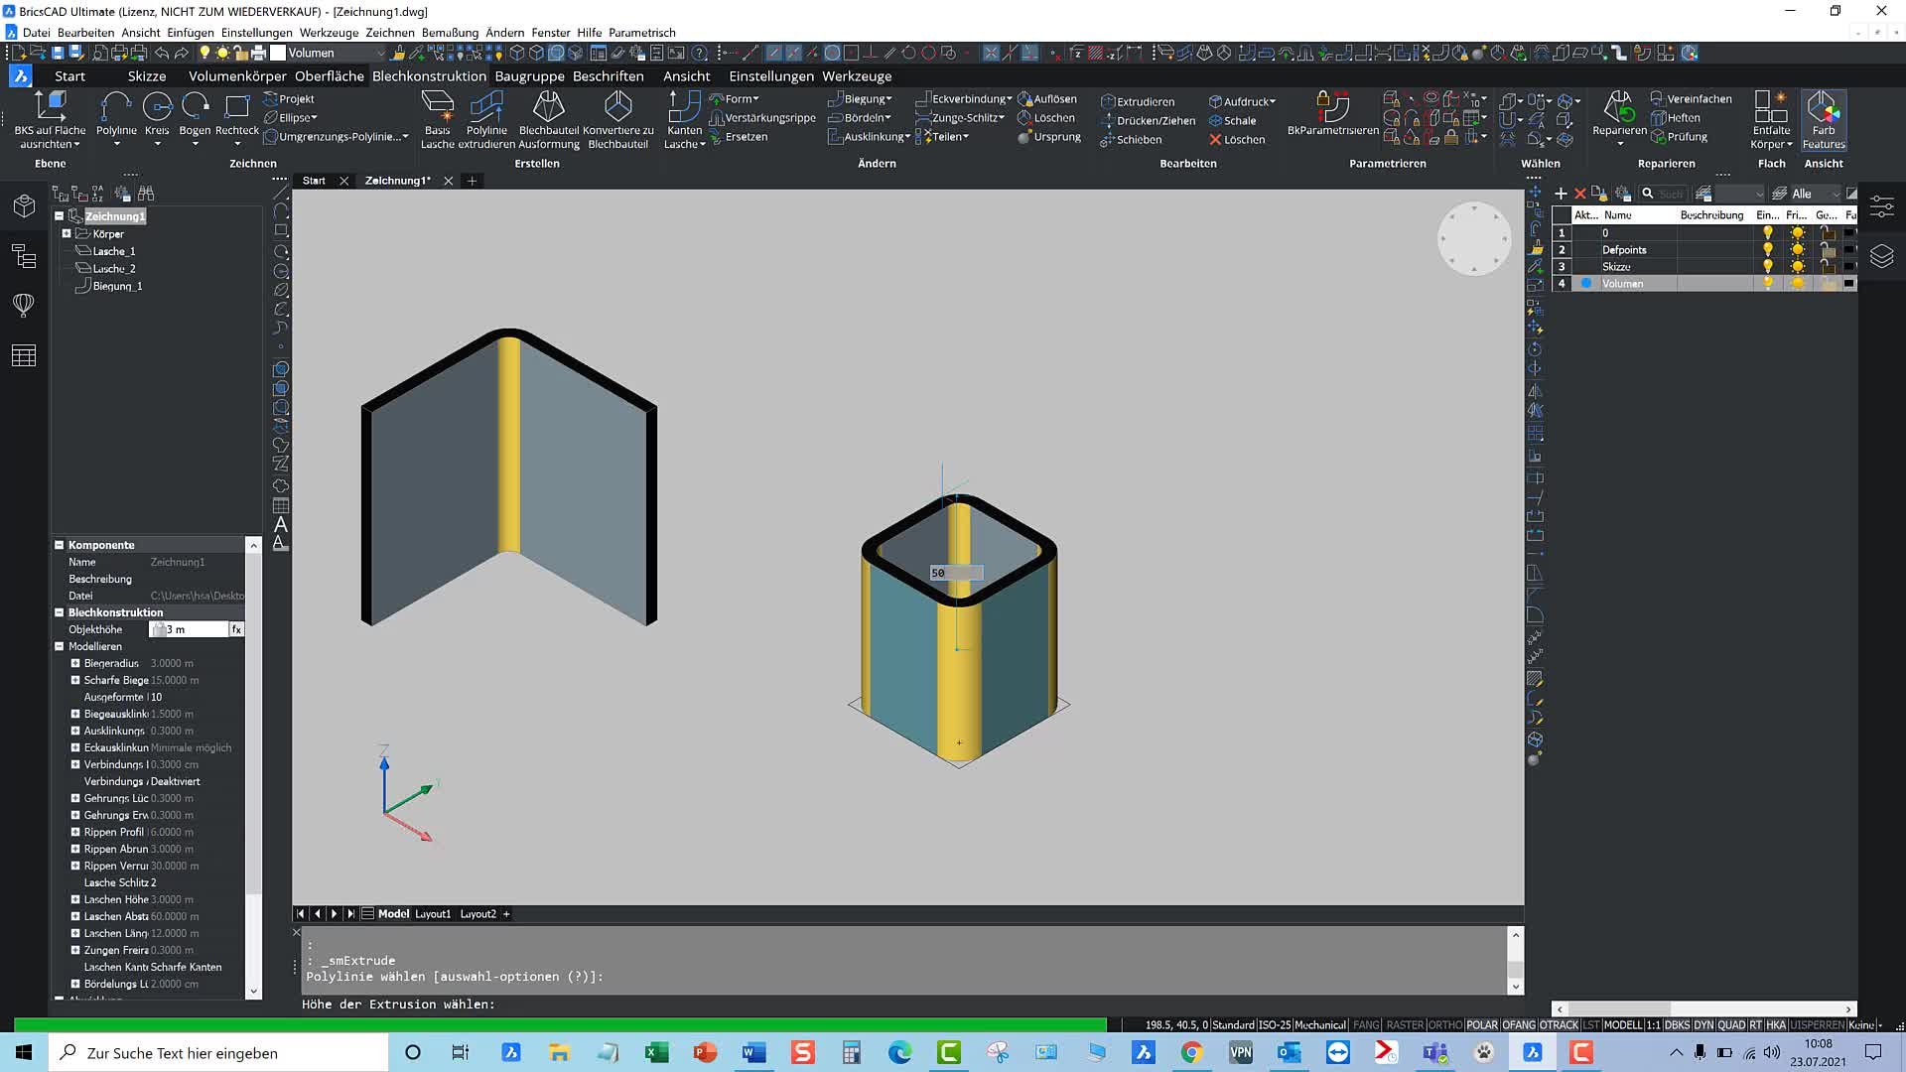Screen dimensions: 1906x1072
Task: Toggle visibility bulb for layer Defpoints
Action: [1767, 249]
